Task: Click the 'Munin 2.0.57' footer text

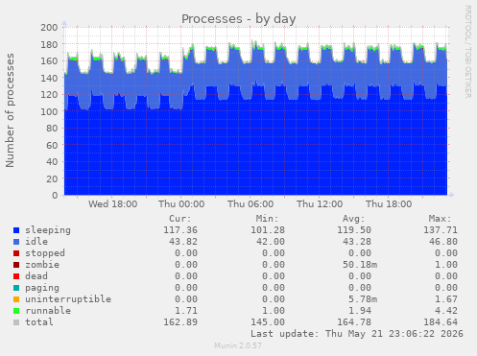Action: tap(238, 345)
